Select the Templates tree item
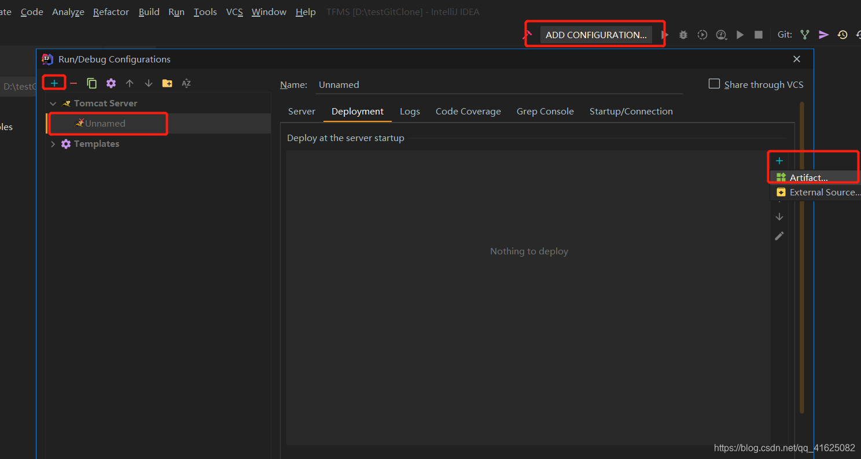The height and width of the screenshot is (459, 861). tap(97, 144)
